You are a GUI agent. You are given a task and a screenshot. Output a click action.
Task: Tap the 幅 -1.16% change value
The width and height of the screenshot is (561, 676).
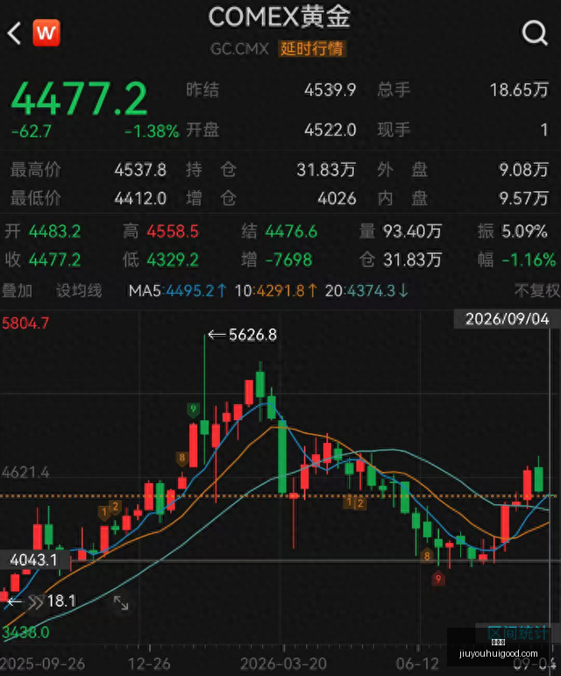point(529,260)
